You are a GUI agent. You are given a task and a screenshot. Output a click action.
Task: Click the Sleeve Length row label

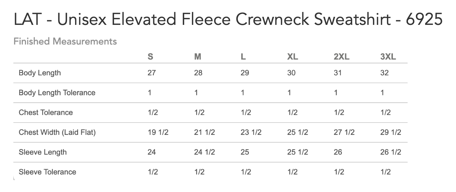pyautogui.click(x=42, y=152)
